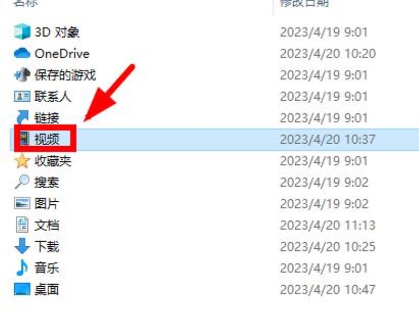Sort by the 修改日期 column header
This screenshot has height=327, width=419.
pos(304,3)
